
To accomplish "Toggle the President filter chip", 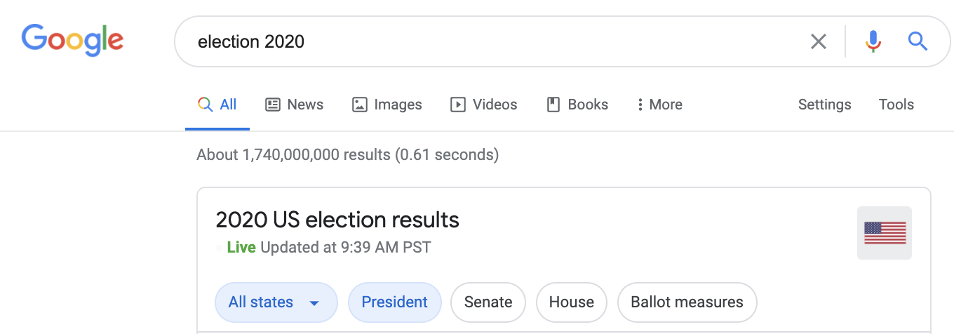I will [394, 302].
